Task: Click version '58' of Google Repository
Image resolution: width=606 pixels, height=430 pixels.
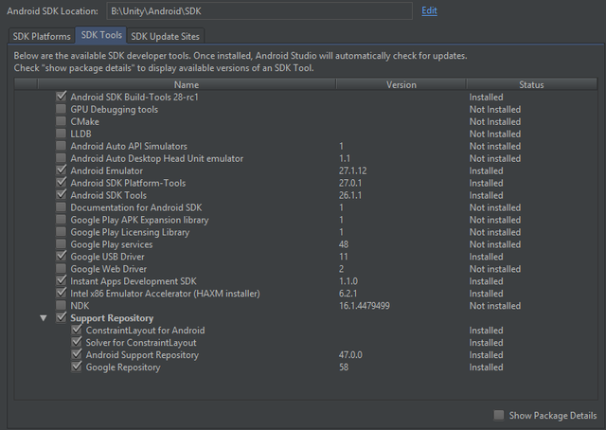Action: 343,367
